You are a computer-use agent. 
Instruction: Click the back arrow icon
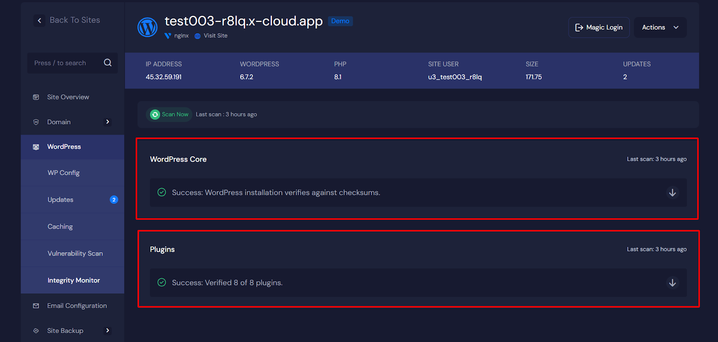pyautogui.click(x=39, y=20)
